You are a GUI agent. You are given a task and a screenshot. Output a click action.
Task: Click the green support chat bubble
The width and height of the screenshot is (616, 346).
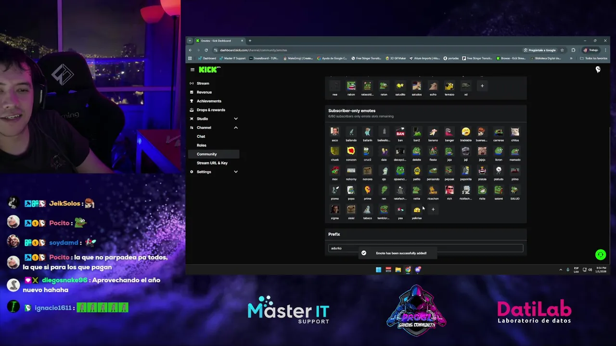point(600,255)
